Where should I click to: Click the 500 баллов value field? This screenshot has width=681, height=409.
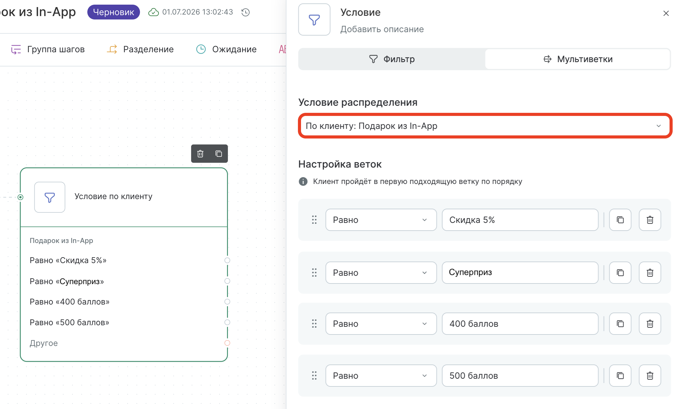520,376
